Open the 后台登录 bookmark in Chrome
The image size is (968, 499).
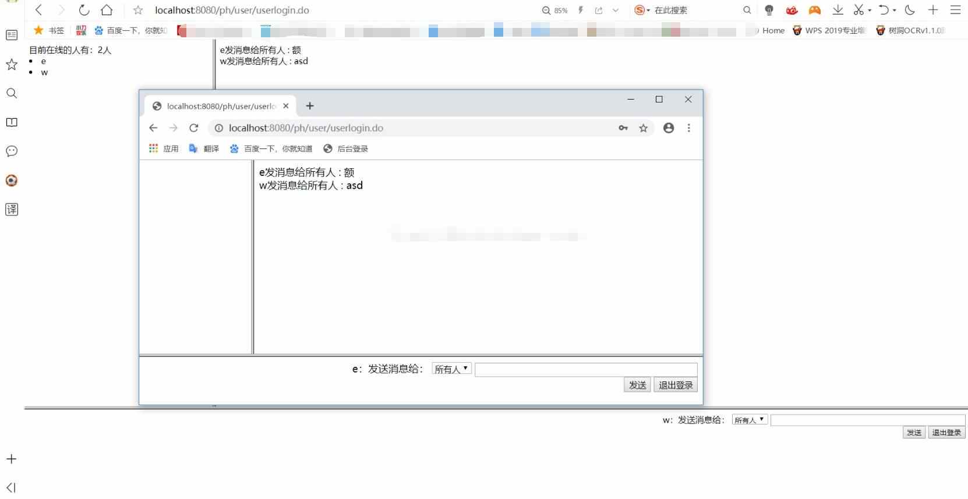pos(345,148)
